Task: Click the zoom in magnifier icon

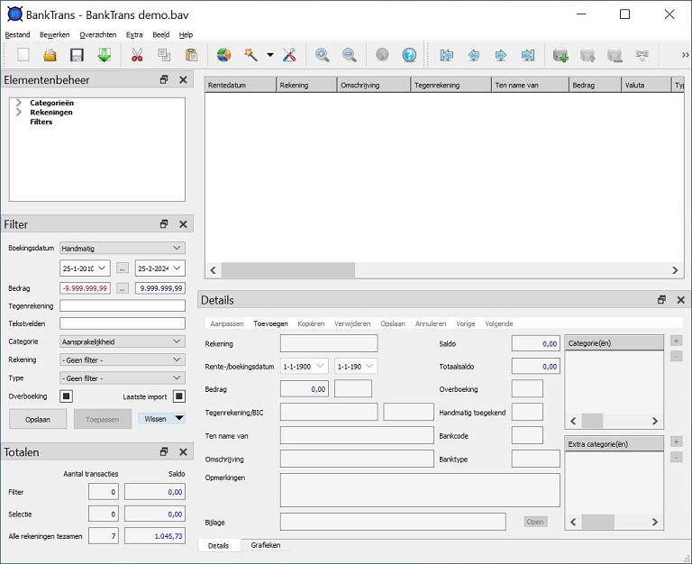Action: tap(322, 55)
